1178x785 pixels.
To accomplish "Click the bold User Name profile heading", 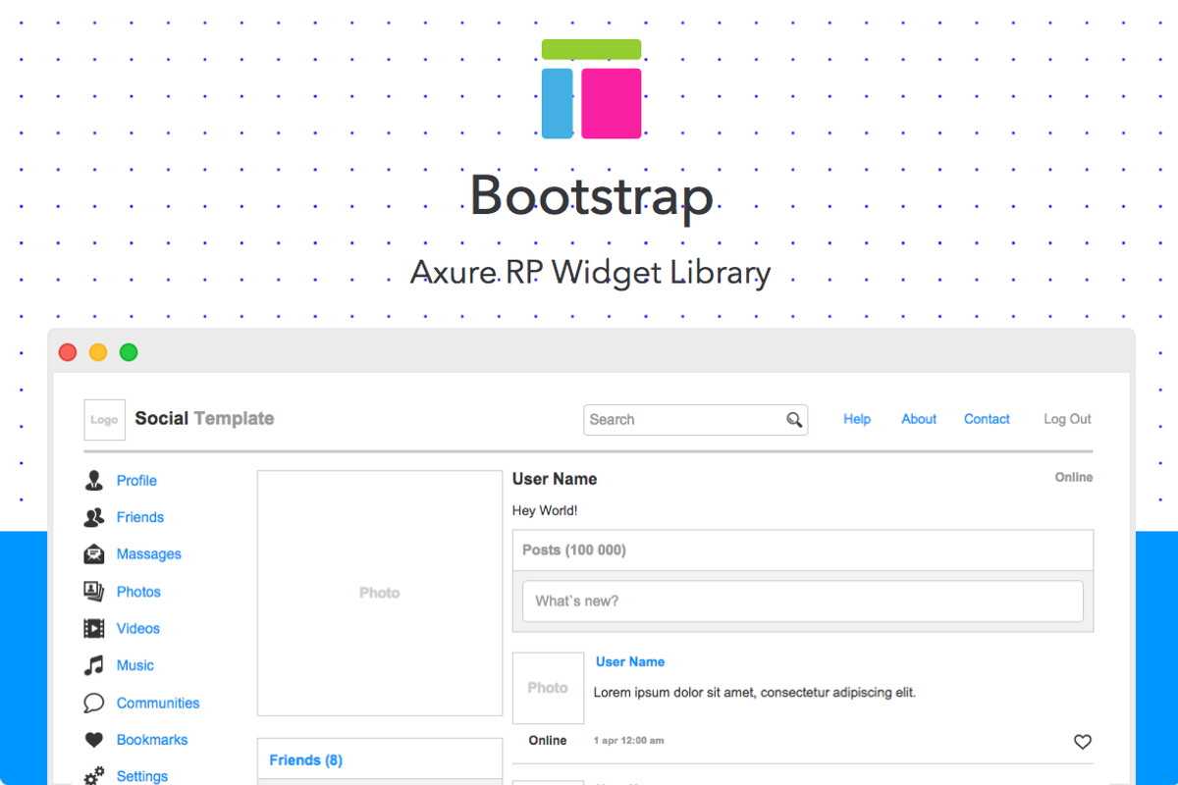I will (555, 479).
